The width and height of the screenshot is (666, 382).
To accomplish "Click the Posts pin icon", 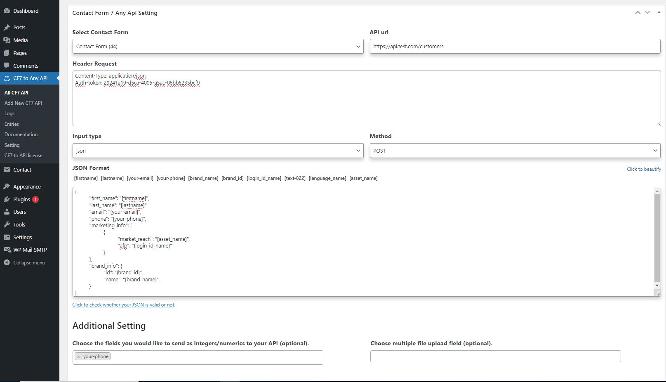I will (x=7, y=27).
